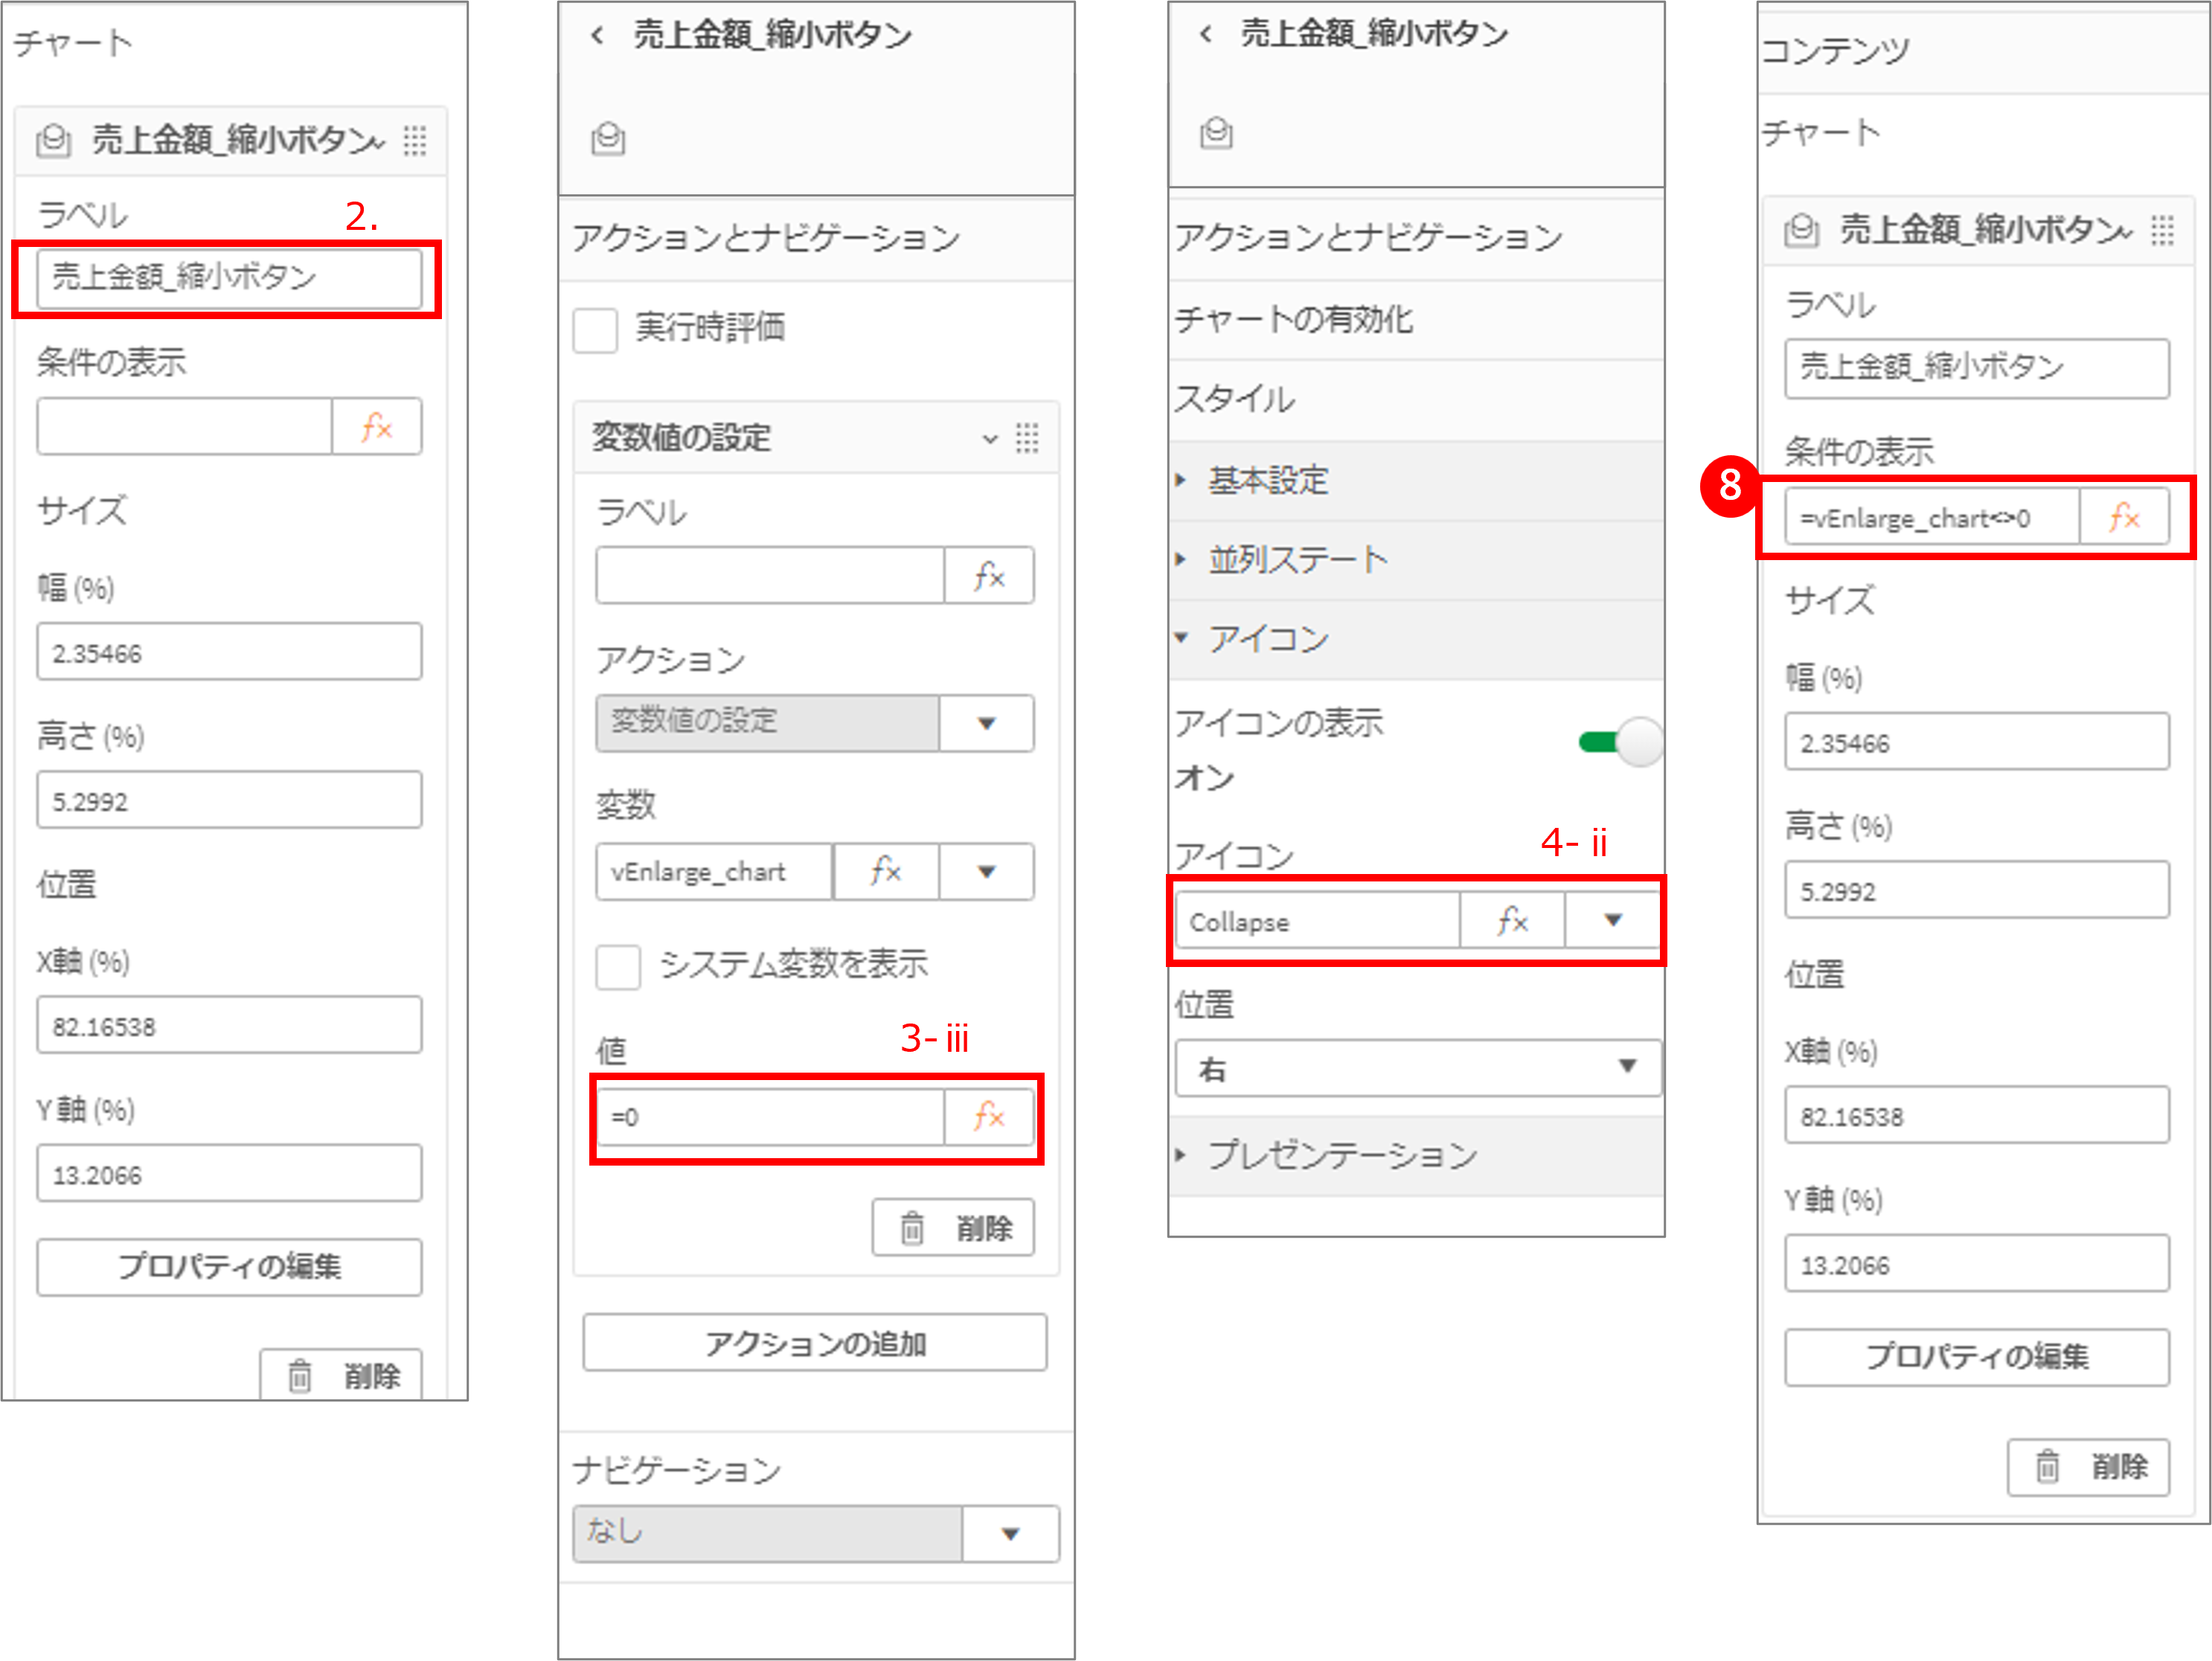The width and height of the screenshot is (2212, 1661).
Task: Open the ナビゲーション dropdown set to なし
Action: 1010,1533
